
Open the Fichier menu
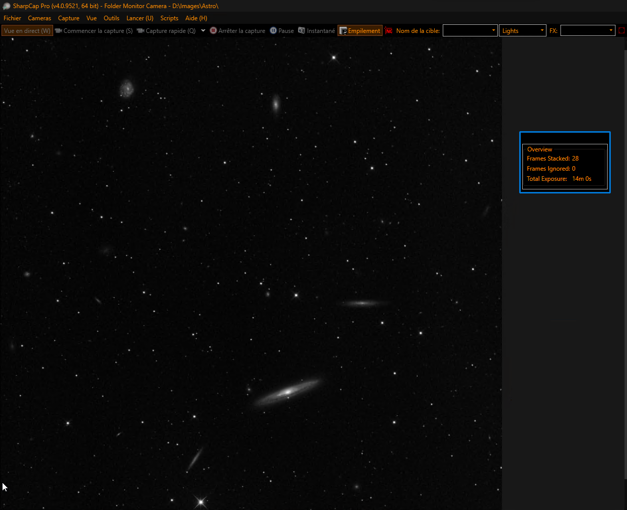pos(12,18)
